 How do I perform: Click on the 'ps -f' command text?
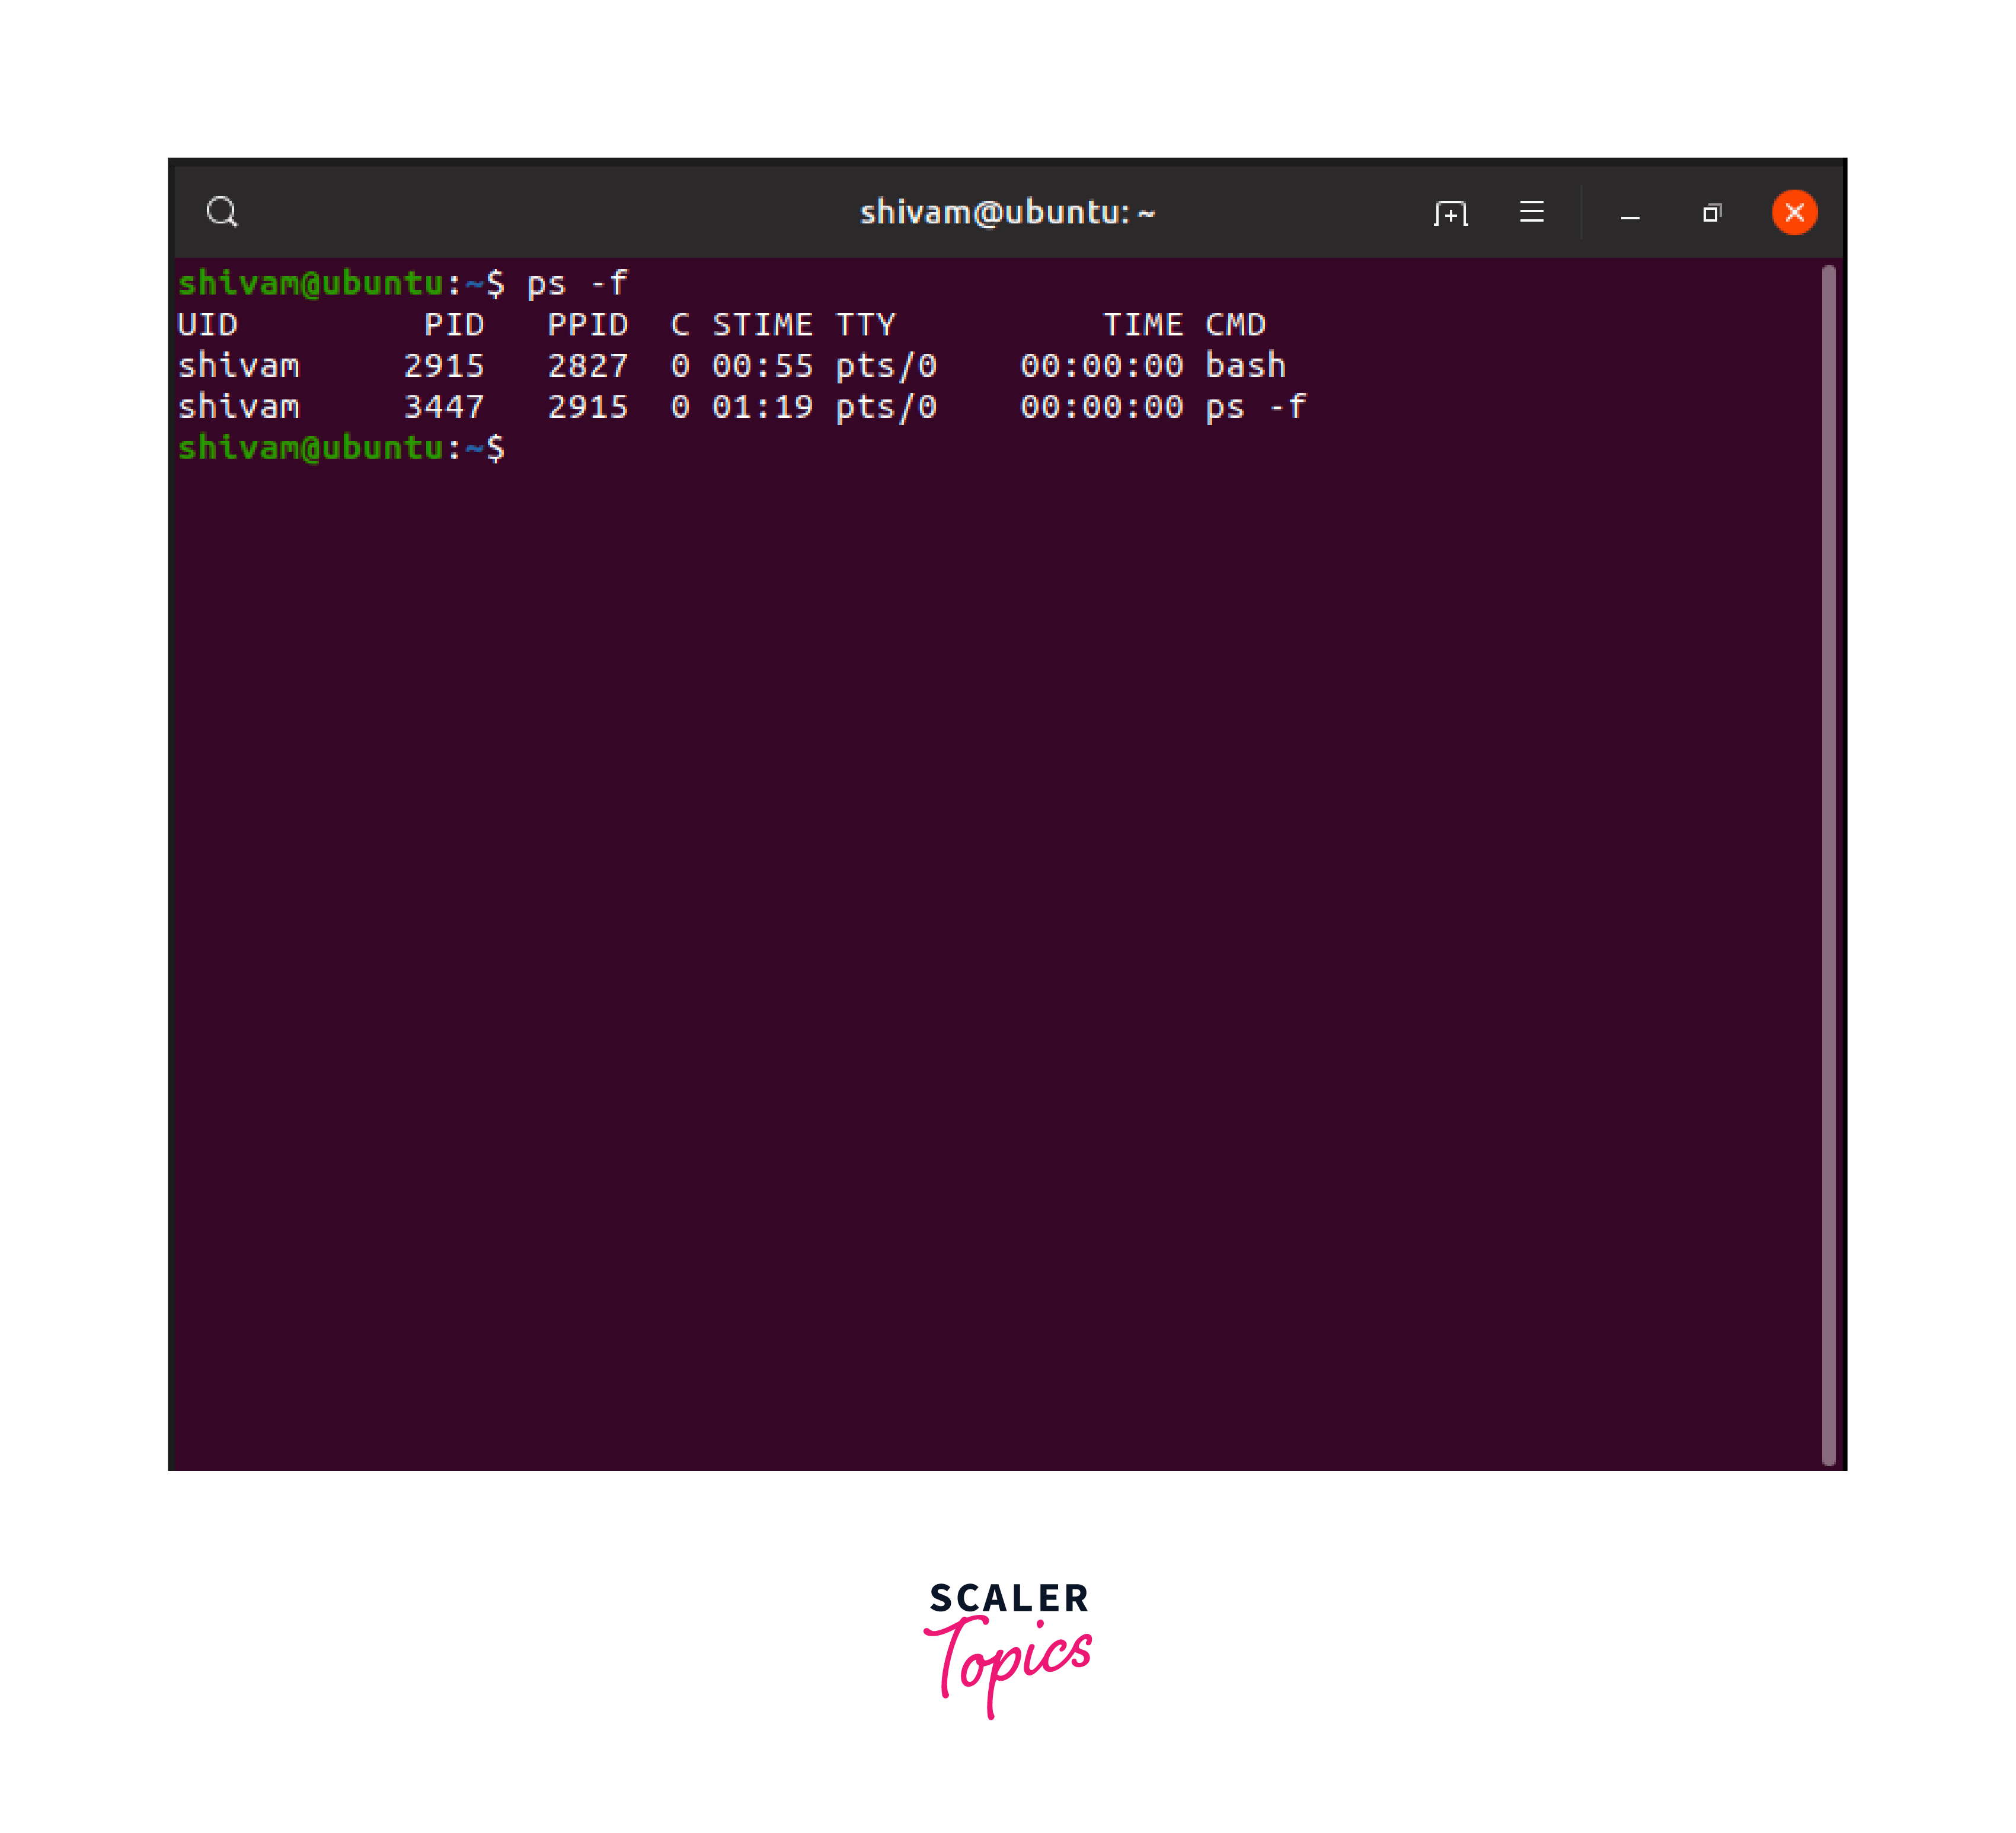pos(577,284)
